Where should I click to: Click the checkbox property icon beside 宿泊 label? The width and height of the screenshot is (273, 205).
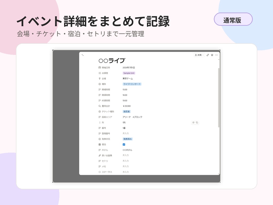pyautogui.click(x=100, y=144)
